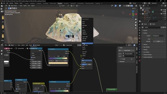
Task: Toggle Clamp checkbox on upper Map Range node
Action: pyautogui.click(x=32, y=57)
